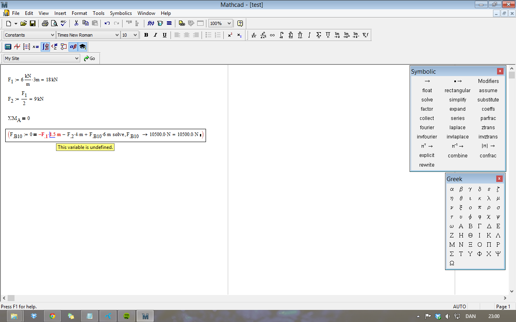
Task: Open the 100% zoom dropdown
Action: pyautogui.click(x=229, y=23)
